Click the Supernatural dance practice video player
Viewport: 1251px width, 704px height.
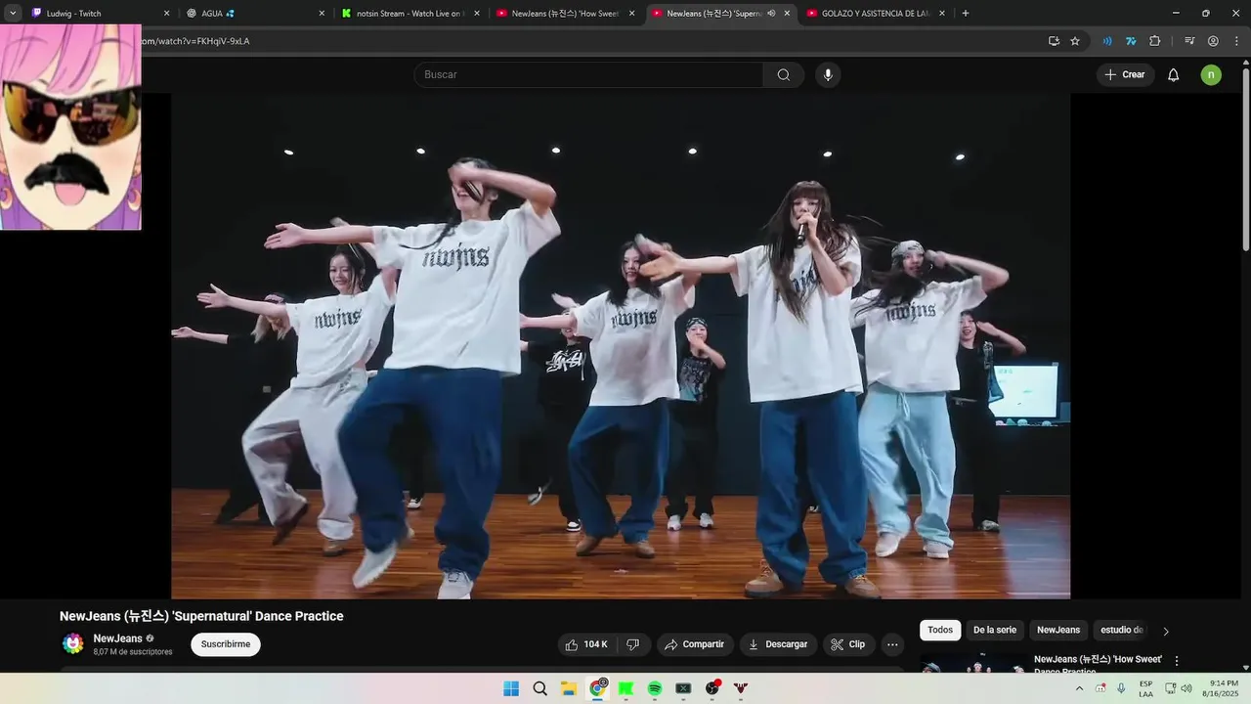click(x=621, y=346)
